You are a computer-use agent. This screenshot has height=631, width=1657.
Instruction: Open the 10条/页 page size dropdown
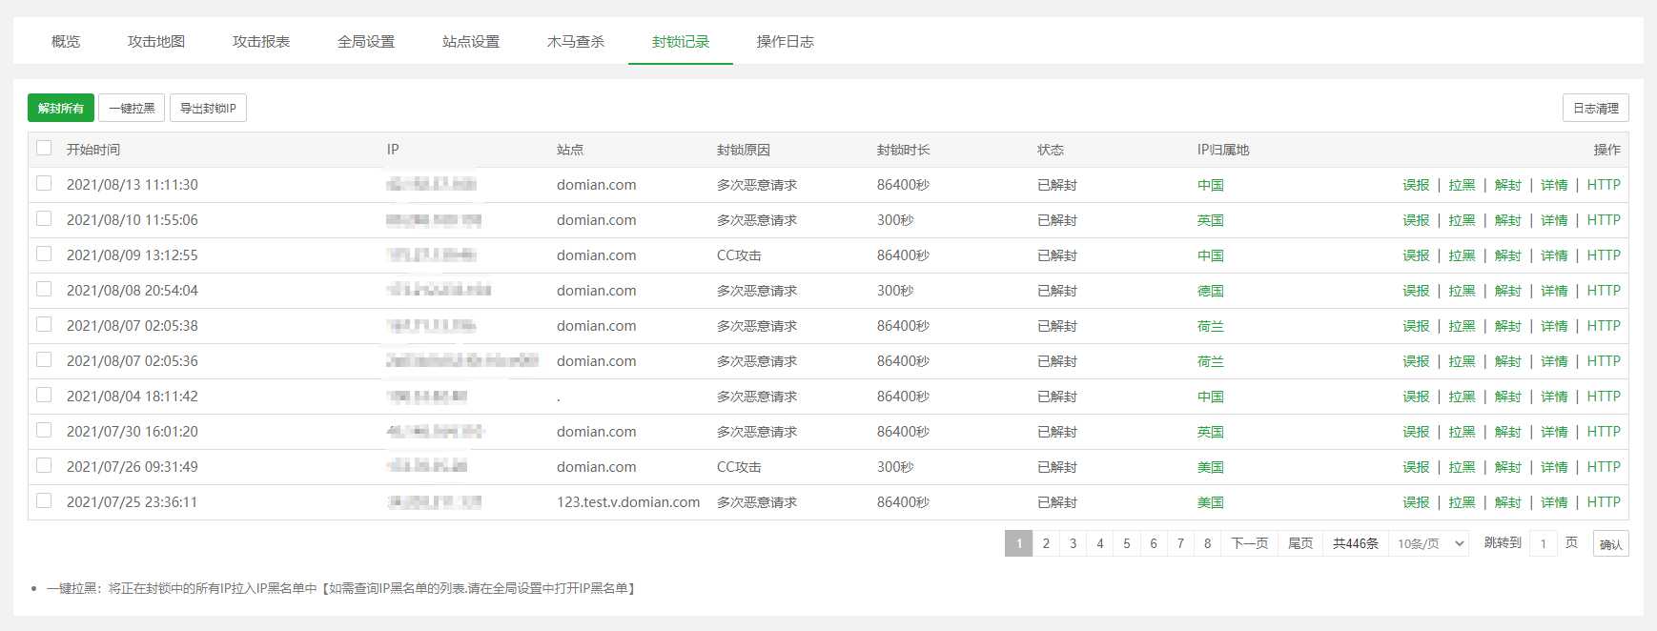pyautogui.click(x=1429, y=543)
